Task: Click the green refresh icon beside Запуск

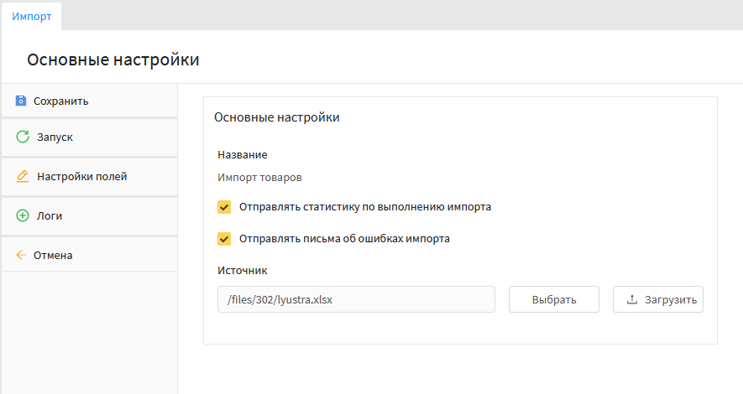Action: [23, 137]
